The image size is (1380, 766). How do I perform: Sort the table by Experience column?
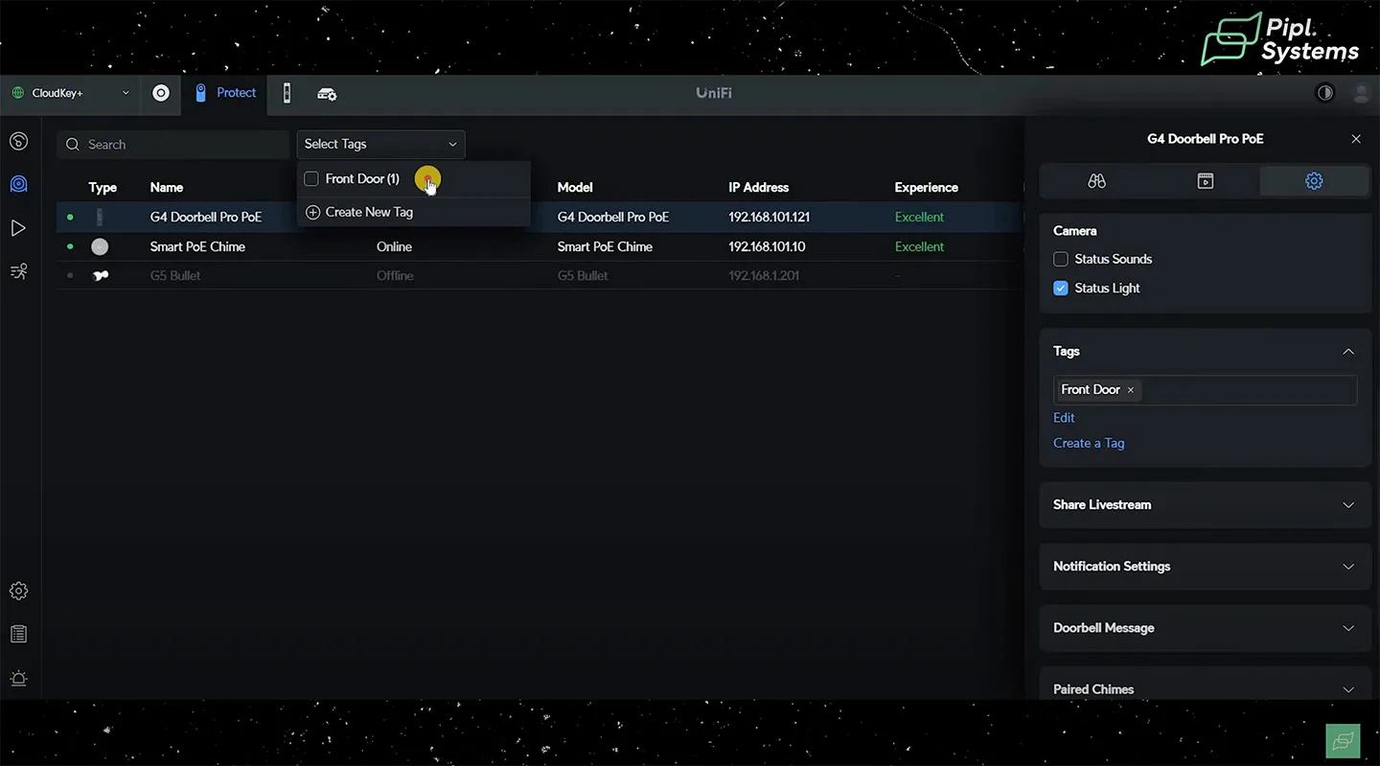pyautogui.click(x=926, y=187)
